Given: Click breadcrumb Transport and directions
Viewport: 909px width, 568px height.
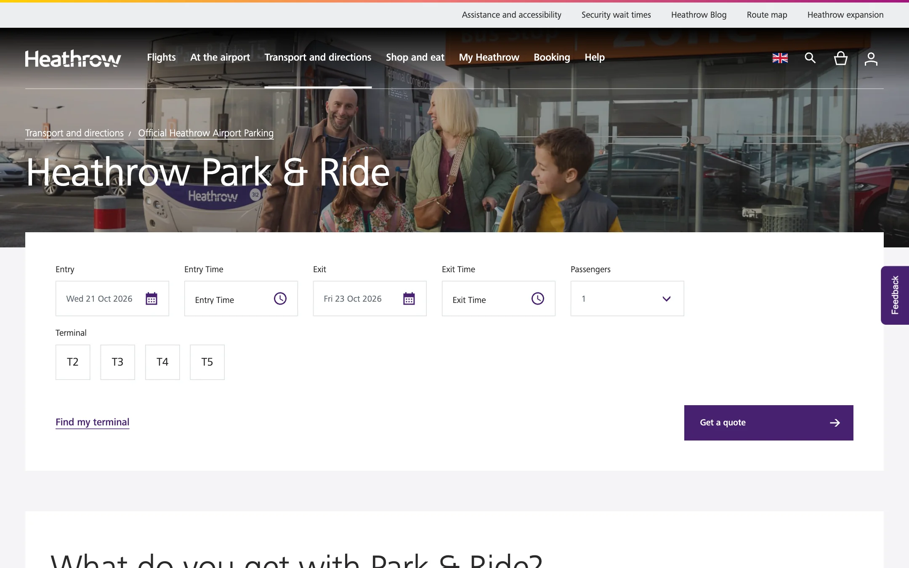Looking at the screenshot, I should coord(74,133).
